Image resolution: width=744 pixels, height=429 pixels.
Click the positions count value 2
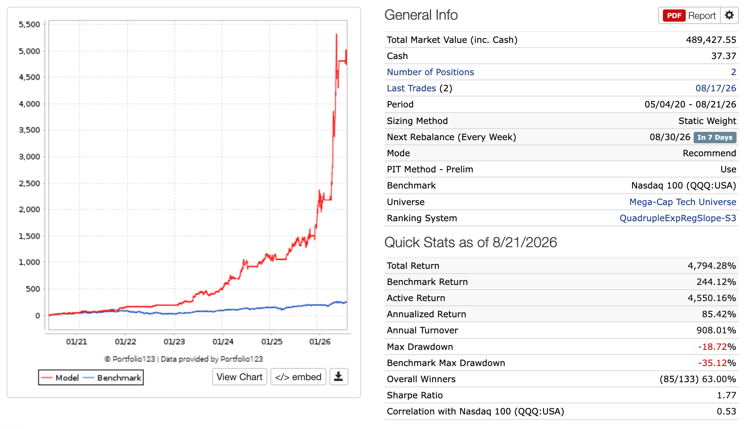click(733, 72)
